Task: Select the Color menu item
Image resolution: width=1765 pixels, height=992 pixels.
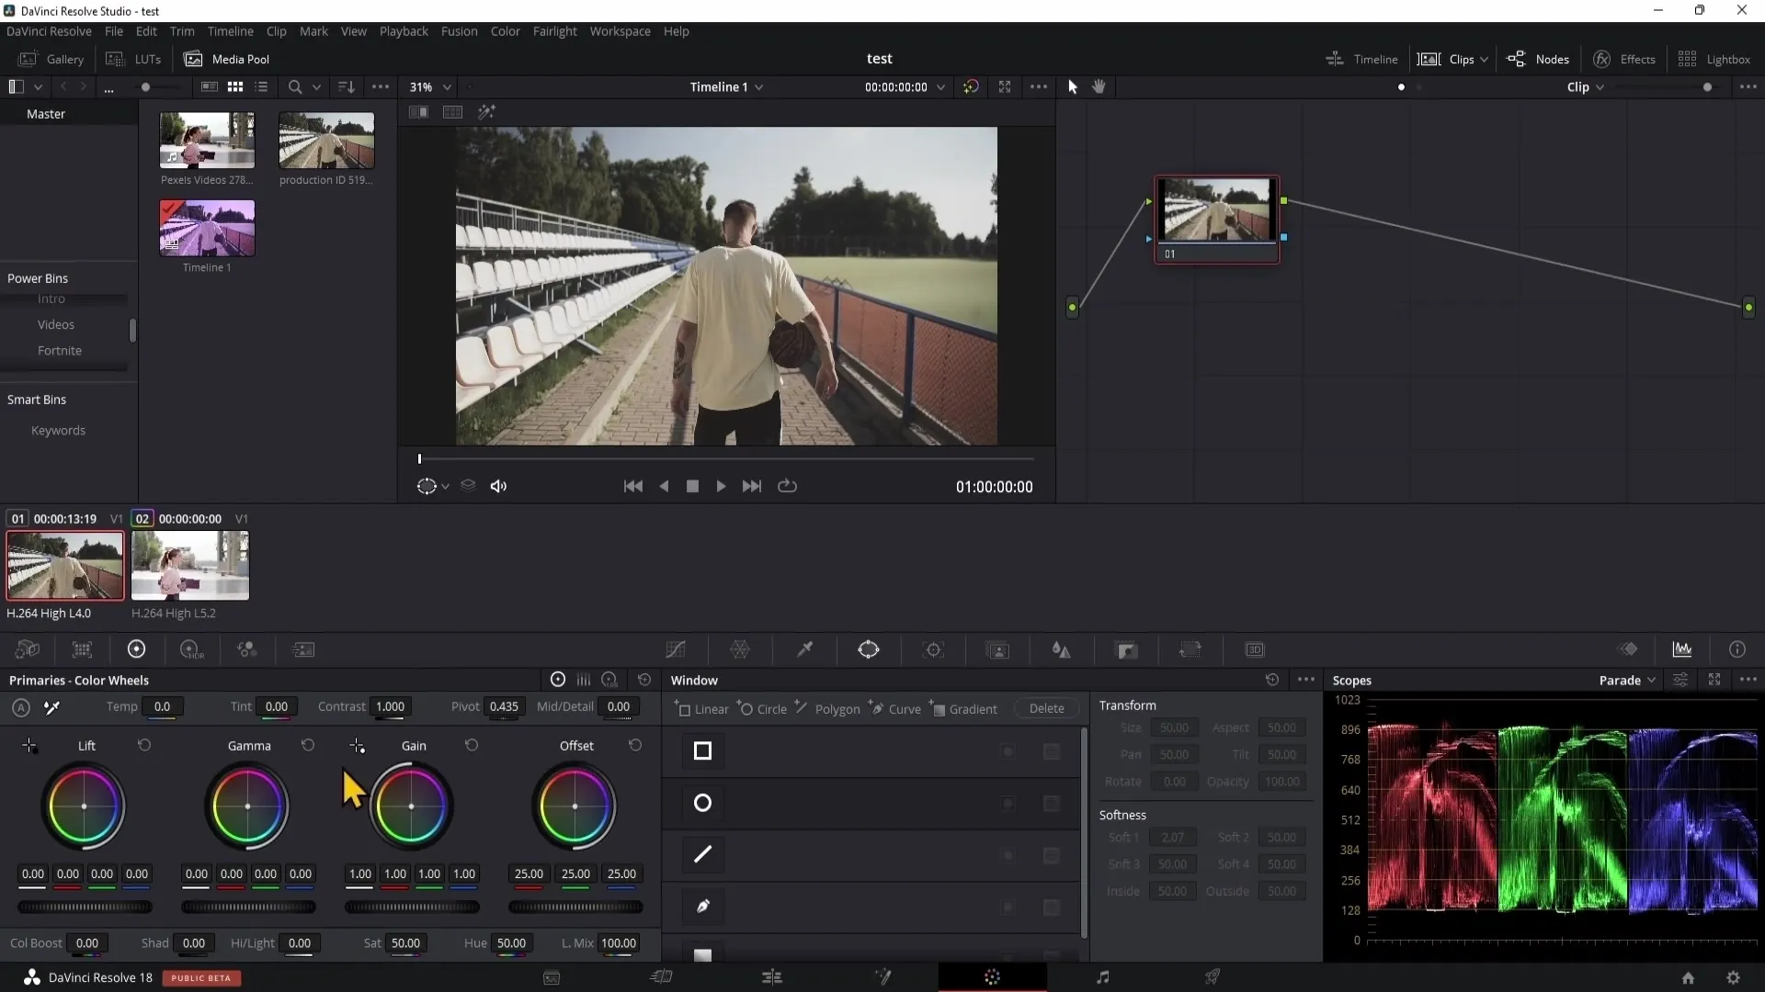Action: click(x=506, y=30)
